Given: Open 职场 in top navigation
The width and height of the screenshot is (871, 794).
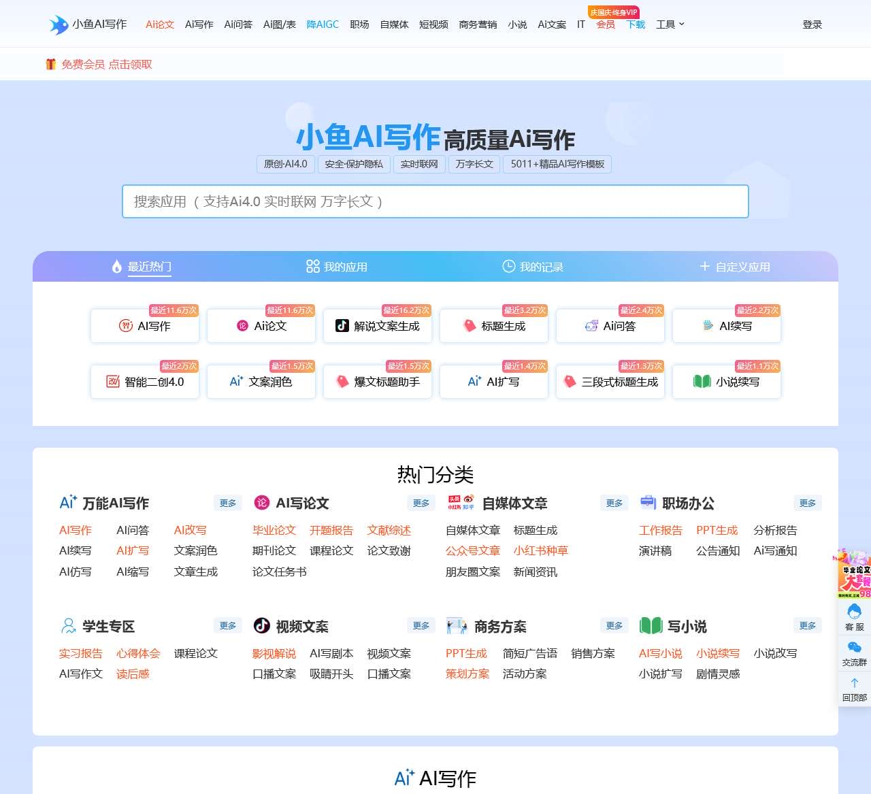Looking at the screenshot, I should [359, 24].
